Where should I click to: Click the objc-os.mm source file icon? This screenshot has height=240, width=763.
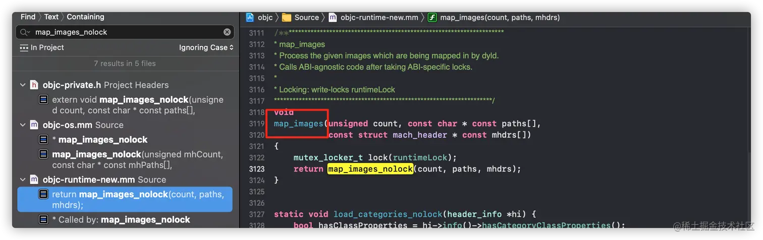(x=34, y=125)
